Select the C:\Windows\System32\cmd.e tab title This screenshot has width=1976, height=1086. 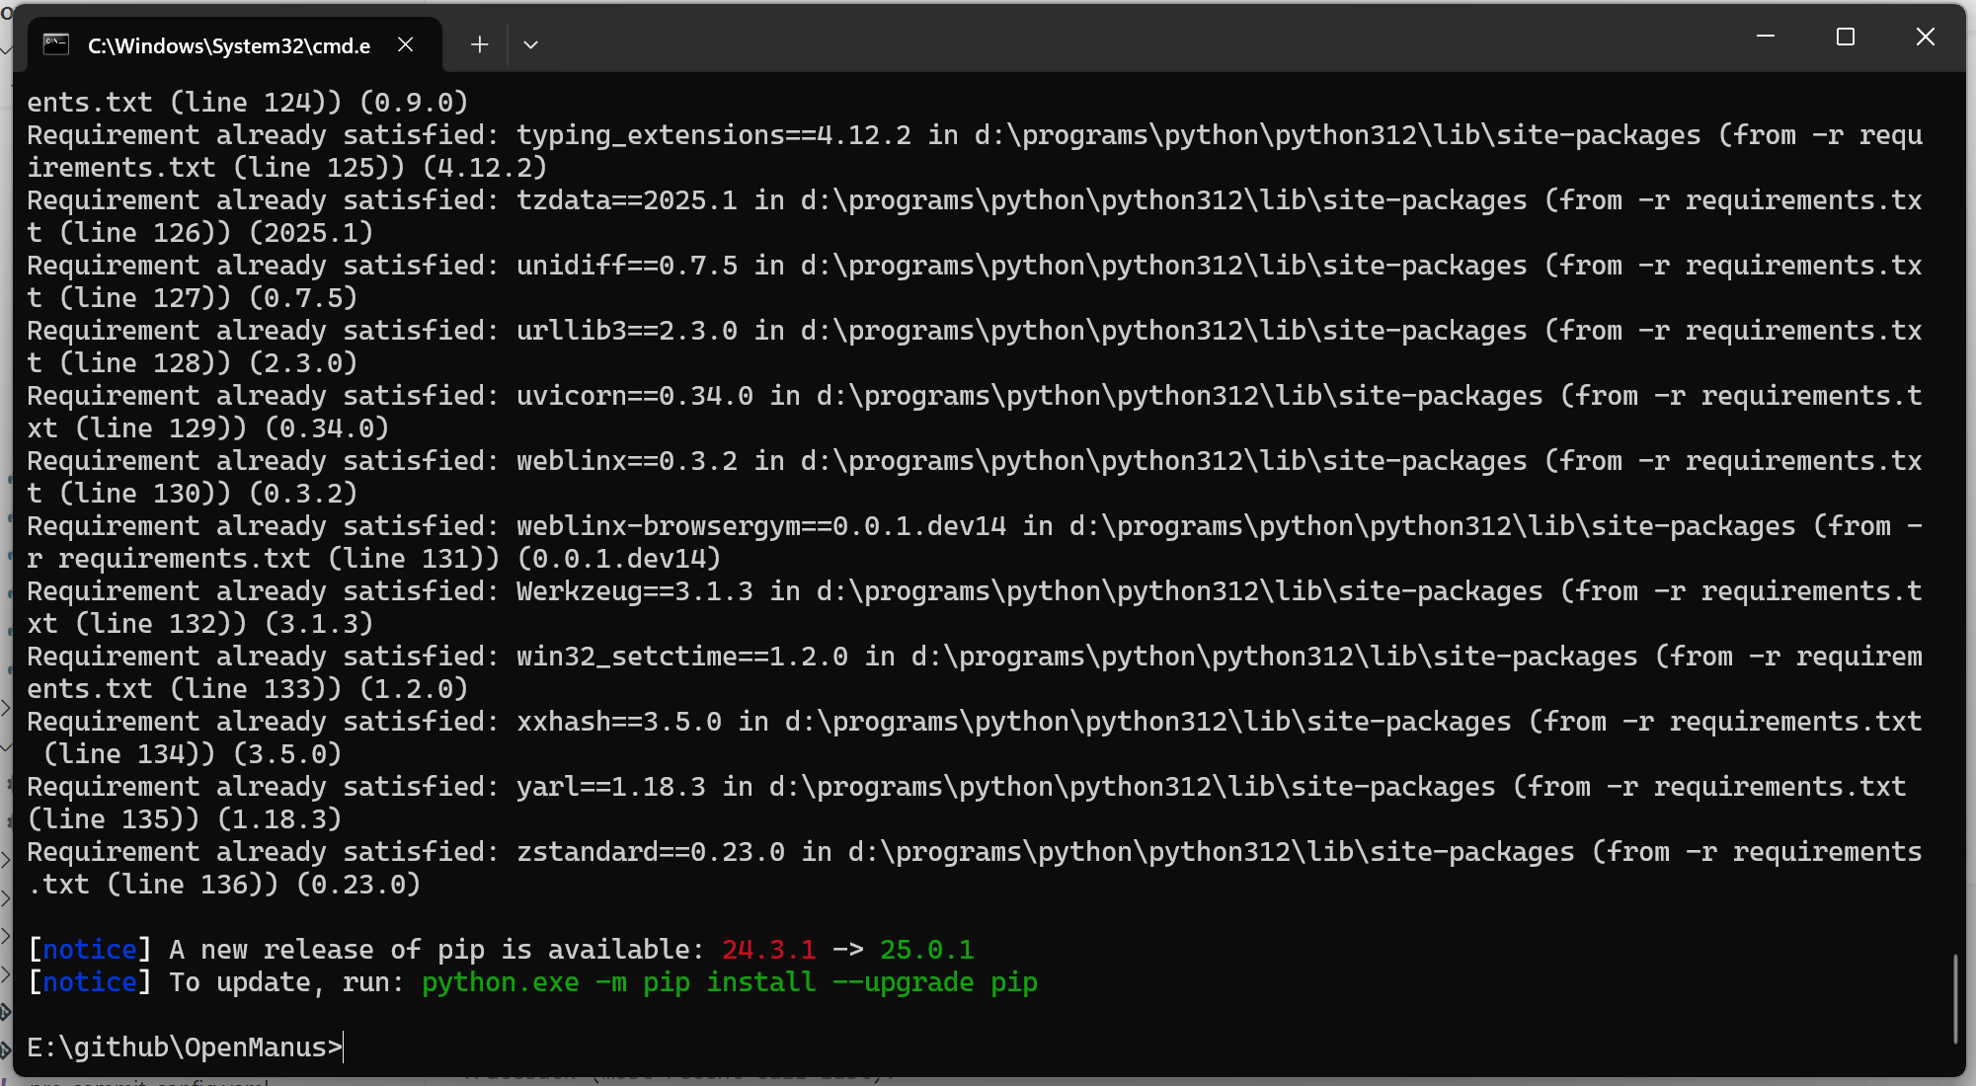[x=228, y=45]
